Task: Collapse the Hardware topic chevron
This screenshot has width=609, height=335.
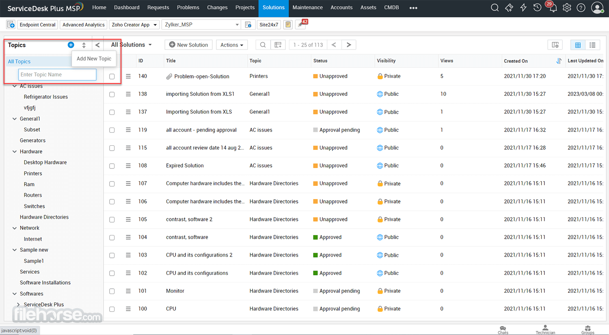Action: (15, 151)
